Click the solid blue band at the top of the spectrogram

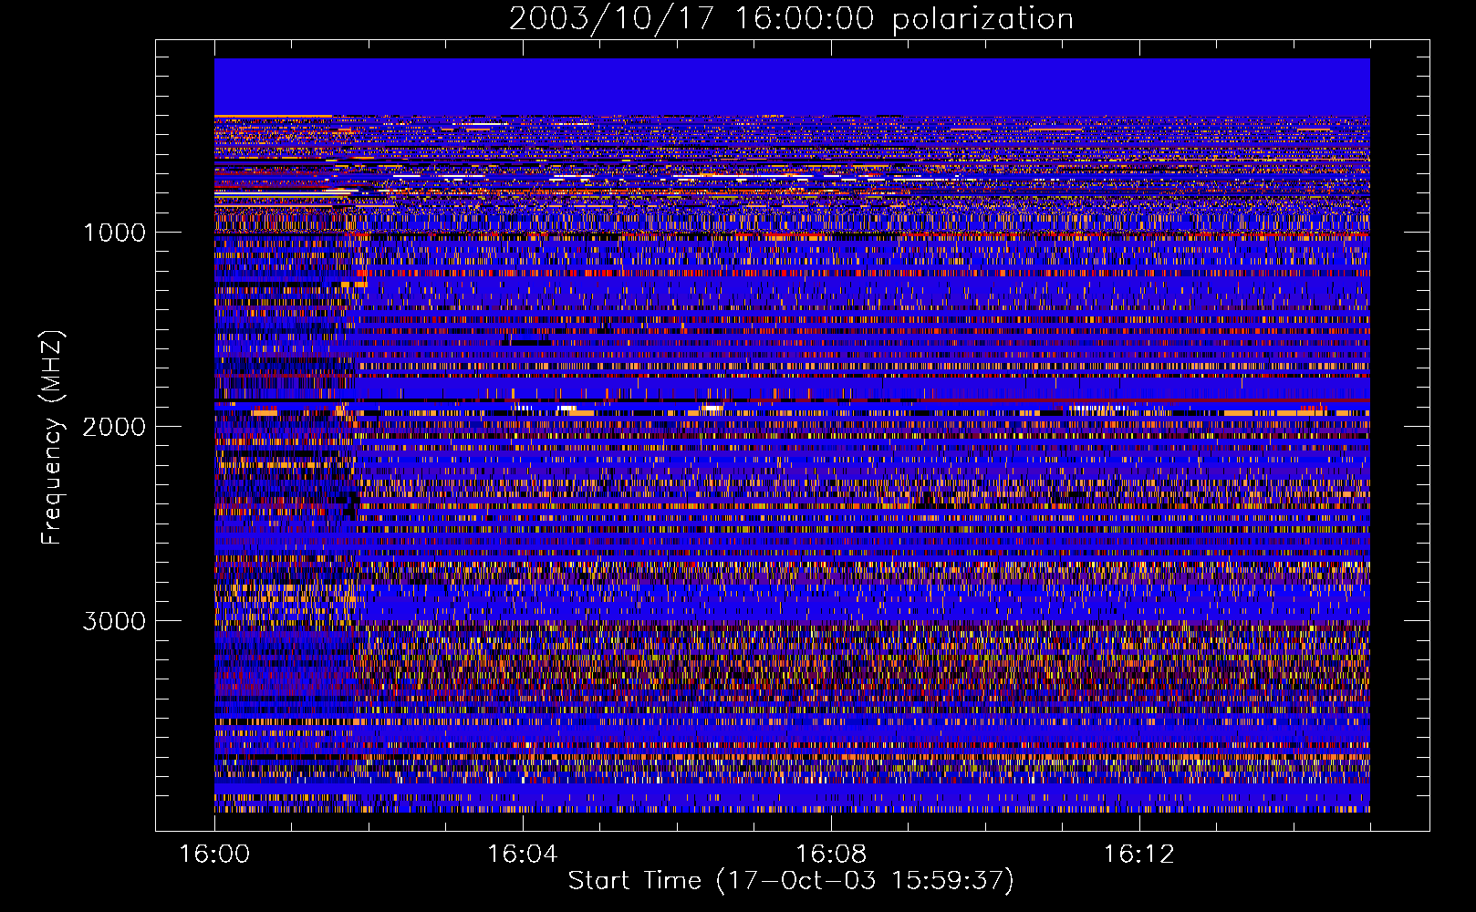point(792,87)
